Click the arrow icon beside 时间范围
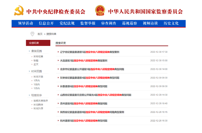 point(29,71)
